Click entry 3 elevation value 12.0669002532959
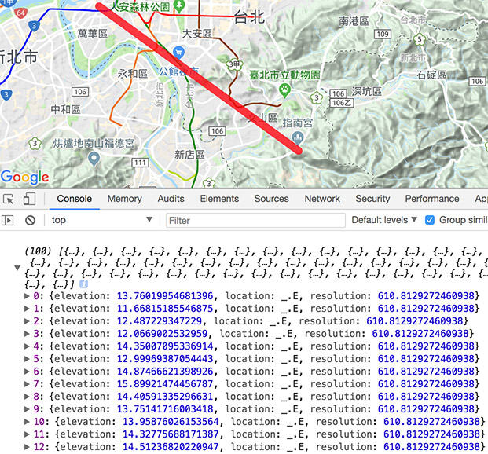The image size is (488, 454). (x=162, y=334)
